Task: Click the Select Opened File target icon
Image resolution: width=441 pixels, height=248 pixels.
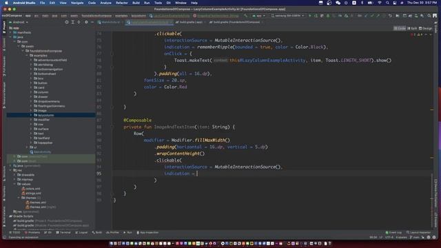Action: pyautogui.click(x=67, y=22)
